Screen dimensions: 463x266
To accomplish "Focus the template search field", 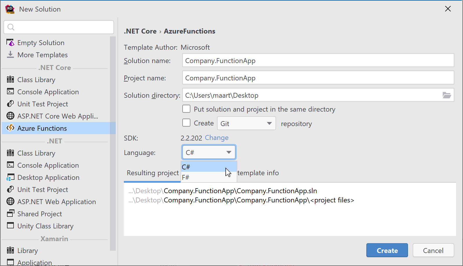I will coord(59,27).
